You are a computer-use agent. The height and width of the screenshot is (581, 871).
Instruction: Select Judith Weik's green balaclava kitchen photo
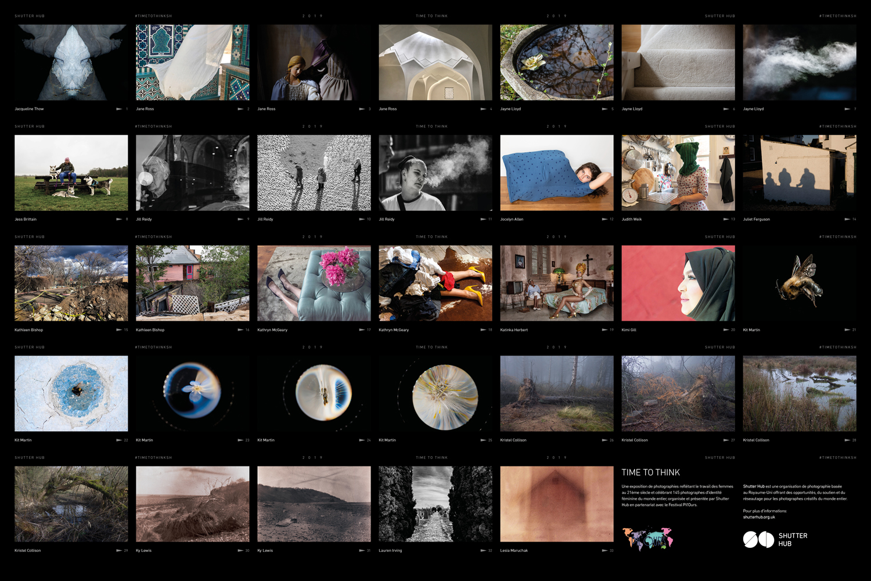coord(678,173)
